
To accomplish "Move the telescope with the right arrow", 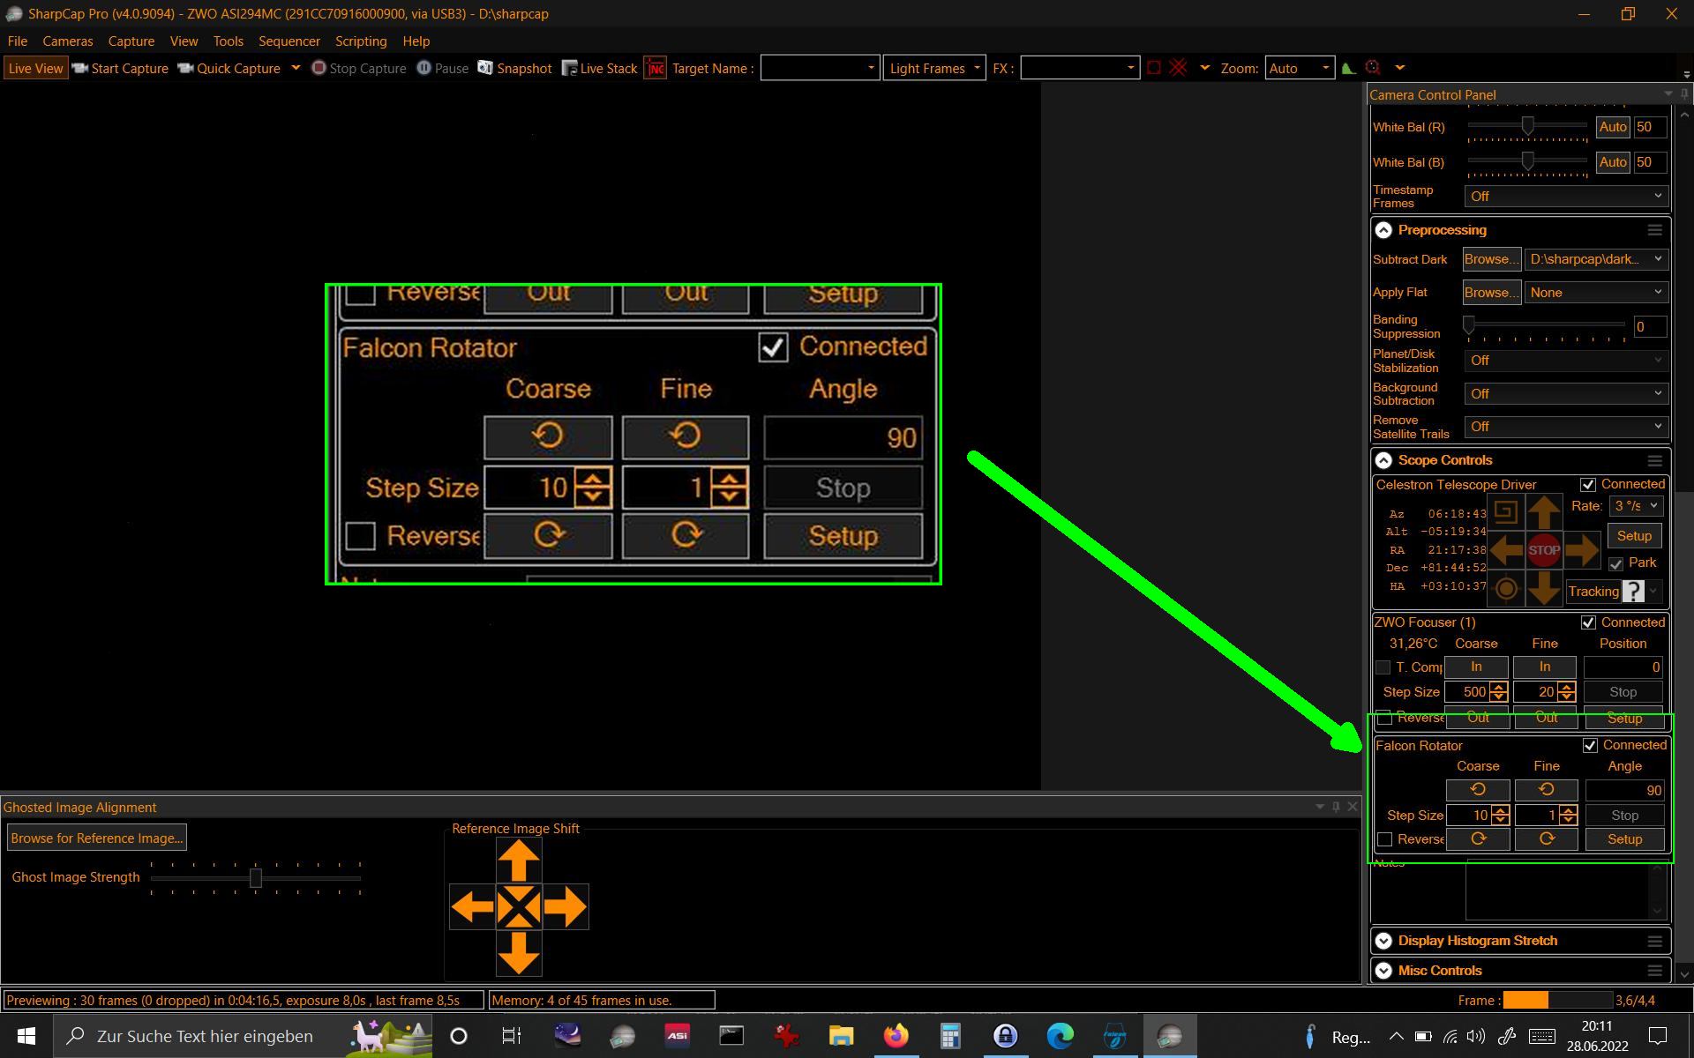I will [1582, 550].
